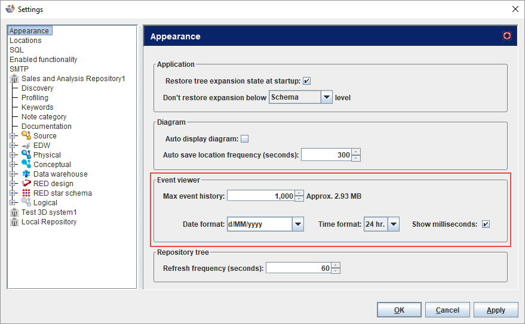Toggle Restore tree expansion state checkbox

click(307, 81)
